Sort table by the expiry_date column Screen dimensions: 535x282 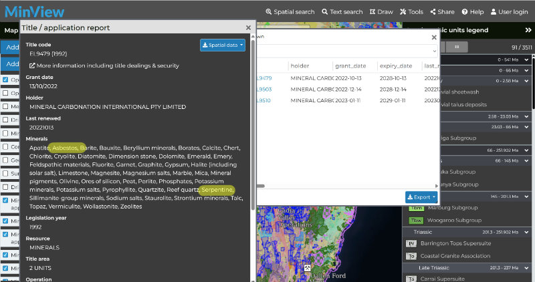pyautogui.click(x=396, y=65)
